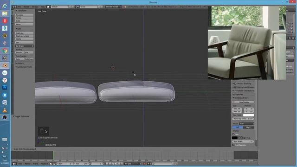
Task: Open the render engine dropdown
Action: (113, 6)
